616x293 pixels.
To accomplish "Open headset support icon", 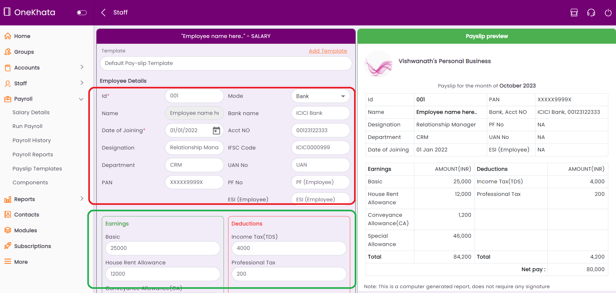I will (591, 13).
